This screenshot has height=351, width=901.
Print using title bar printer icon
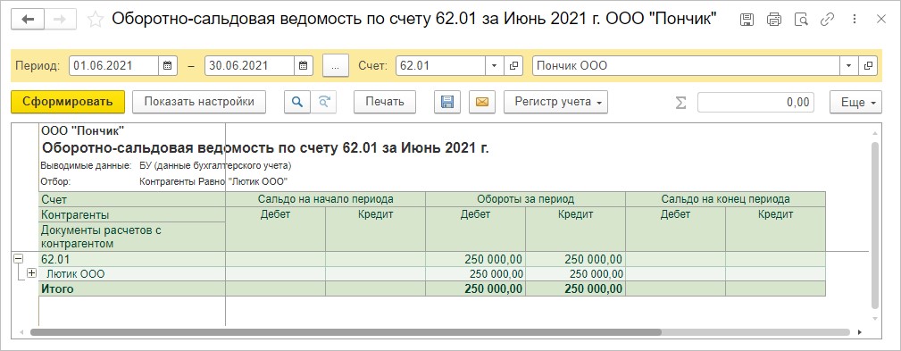click(x=774, y=20)
